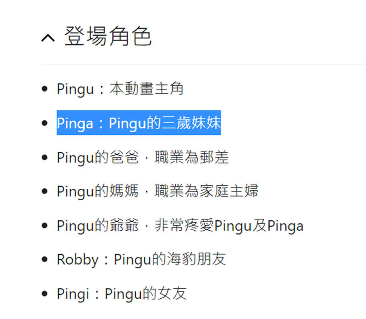Screen dimensions: 366x319
Task: Click the Robby：Pingu的海豹朋友 entry
Action: (141, 259)
